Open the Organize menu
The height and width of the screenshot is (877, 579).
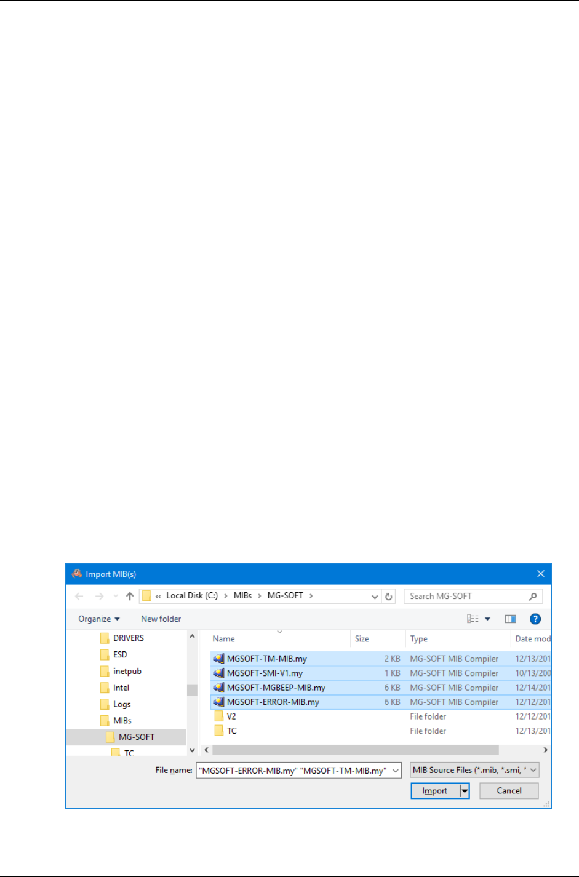pos(99,619)
